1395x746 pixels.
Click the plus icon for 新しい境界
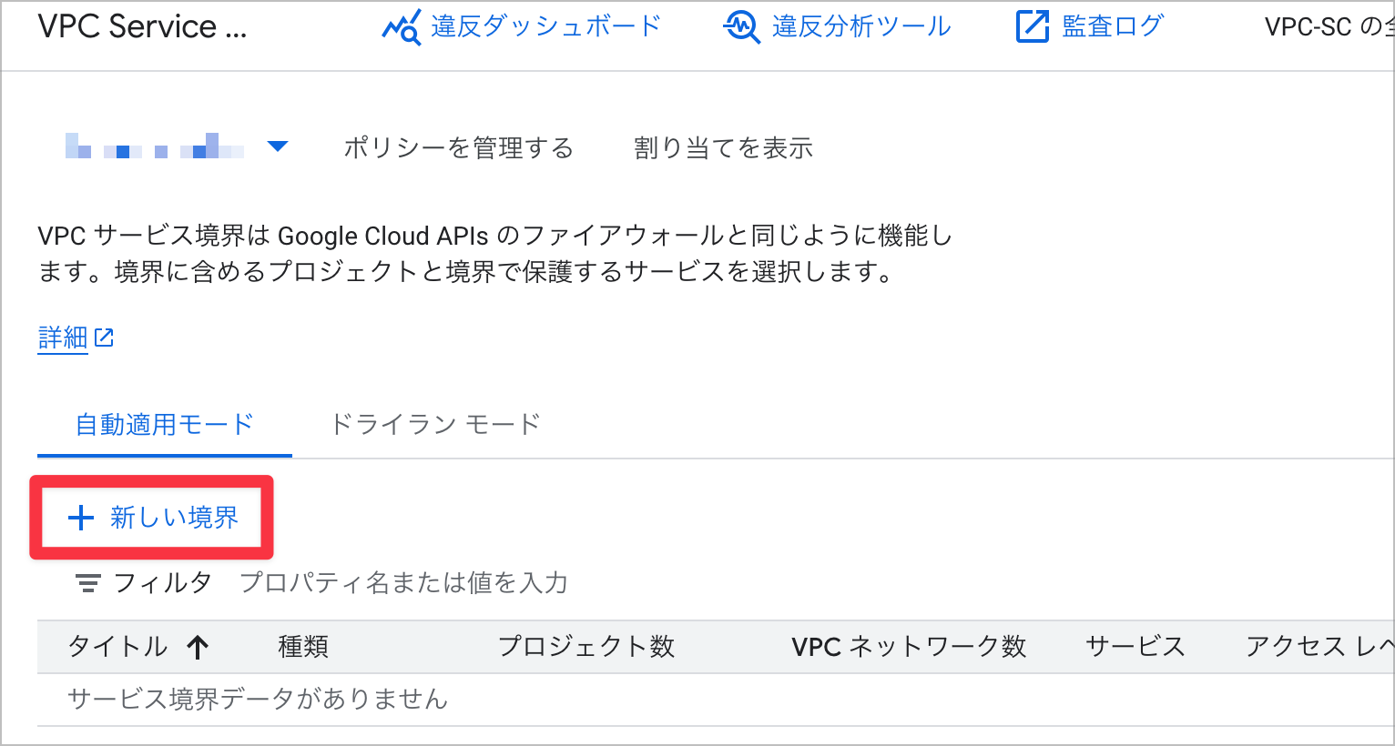coord(81,518)
